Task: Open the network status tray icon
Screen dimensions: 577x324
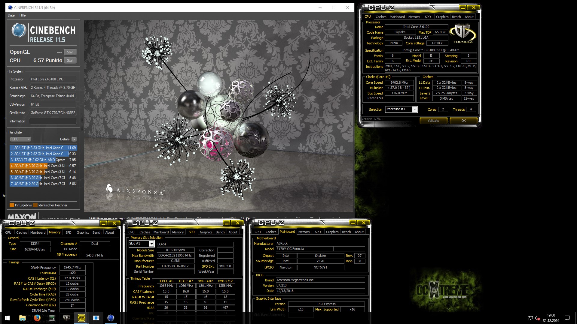Action: (530, 318)
